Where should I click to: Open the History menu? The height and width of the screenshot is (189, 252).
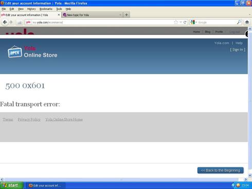coord(31,9)
